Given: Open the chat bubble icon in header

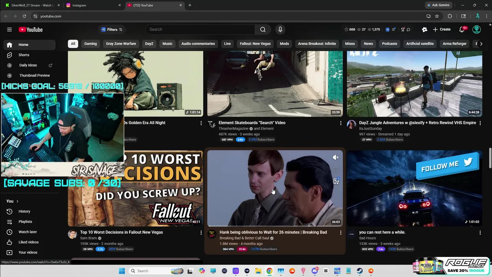Looking at the screenshot, I should pos(408,29).
